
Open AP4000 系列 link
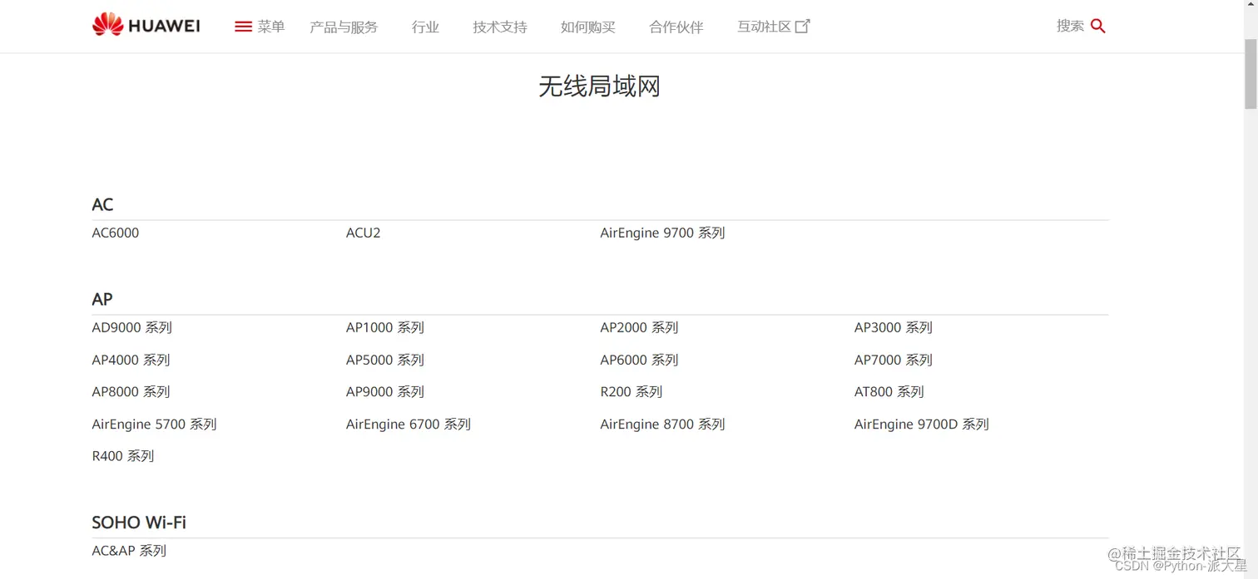click(x=131, y=360)
